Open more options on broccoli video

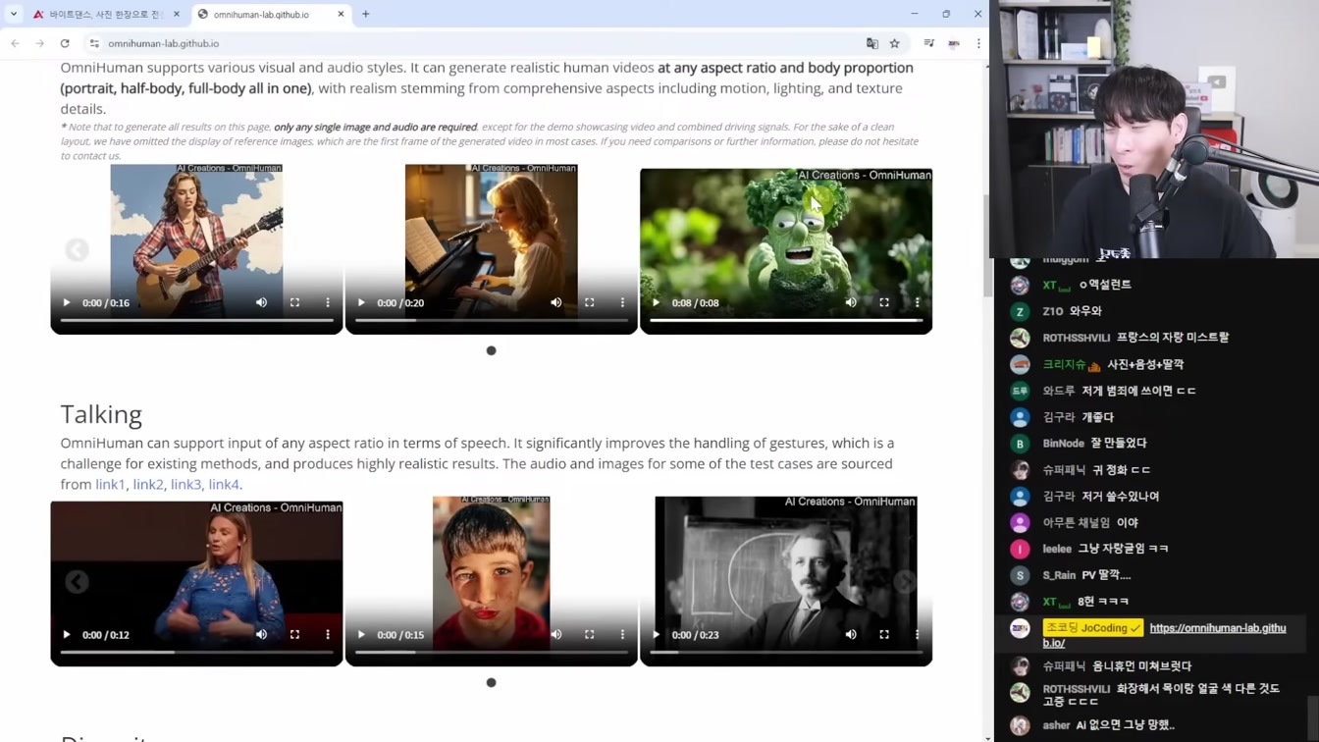pos(918,302)
